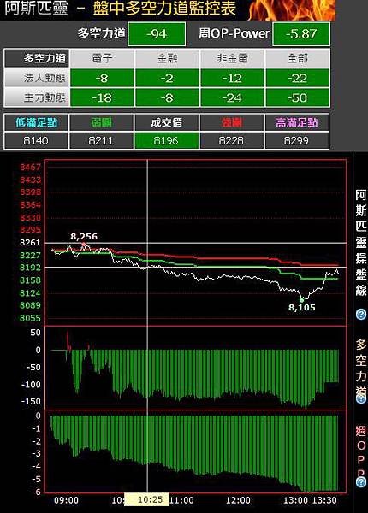Click the 高滿足點 value 8299 cell
The image size is (368, 513).
click(297, 141)
